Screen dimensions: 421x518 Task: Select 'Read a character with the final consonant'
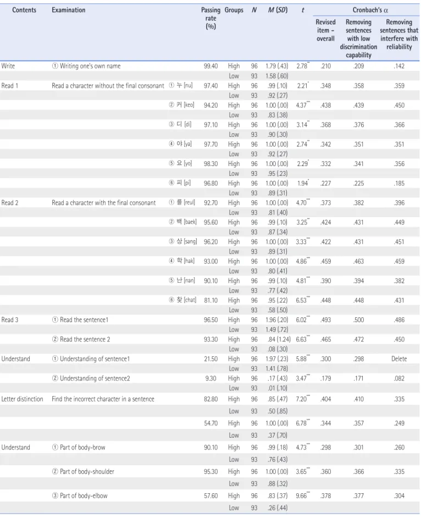pyautogui.click(x=104, y=202)
